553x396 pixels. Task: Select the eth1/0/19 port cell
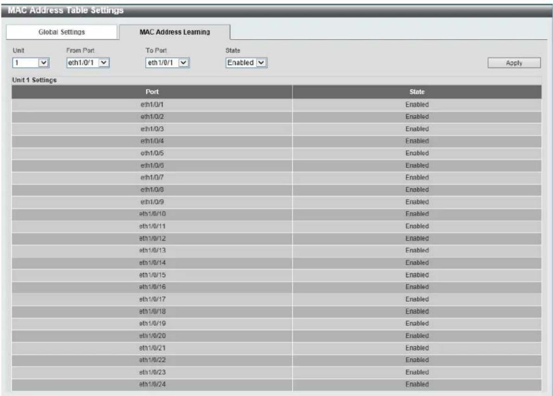point(152,324)
